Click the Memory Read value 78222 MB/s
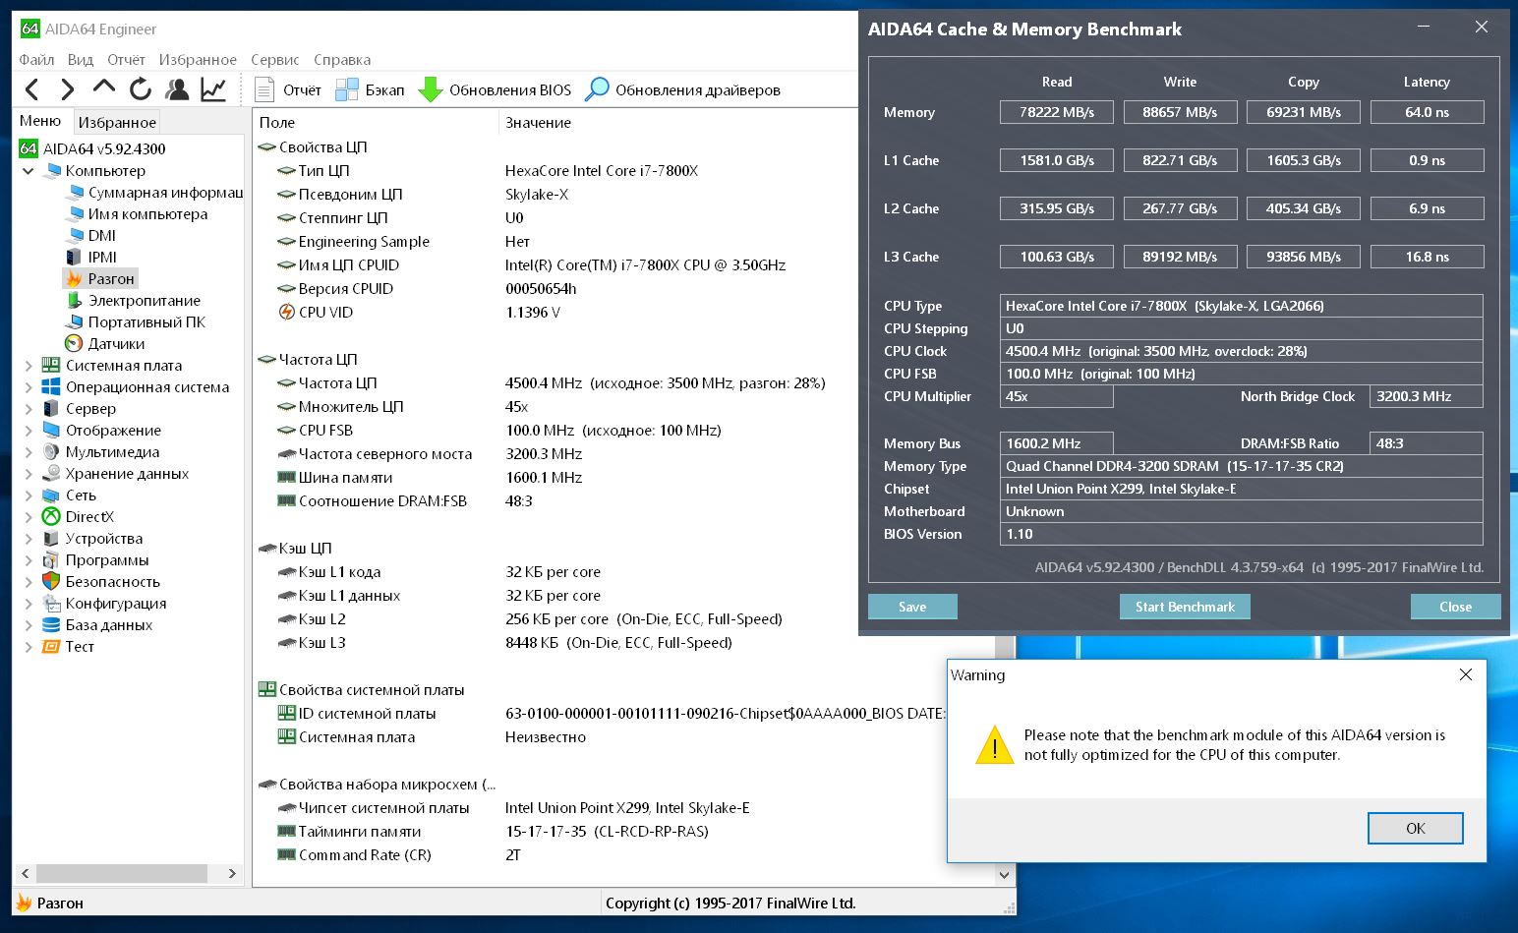Screen dimensions: 1518x933 coord(1057,112)
